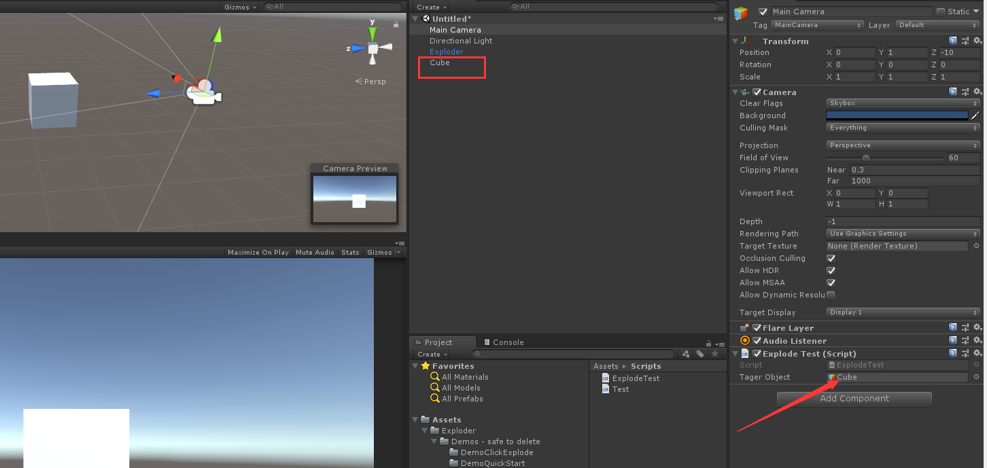This screenshot has height=468, width=987.
Task: Click the Add Component button
Action: [x=854, y=399]
